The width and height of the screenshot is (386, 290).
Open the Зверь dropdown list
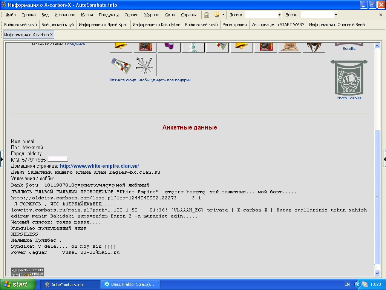pos(336,15)
